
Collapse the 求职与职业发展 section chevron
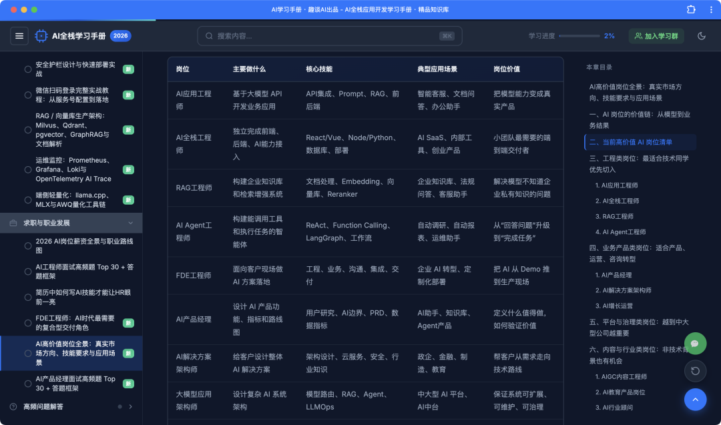click(x=131, y=223)
